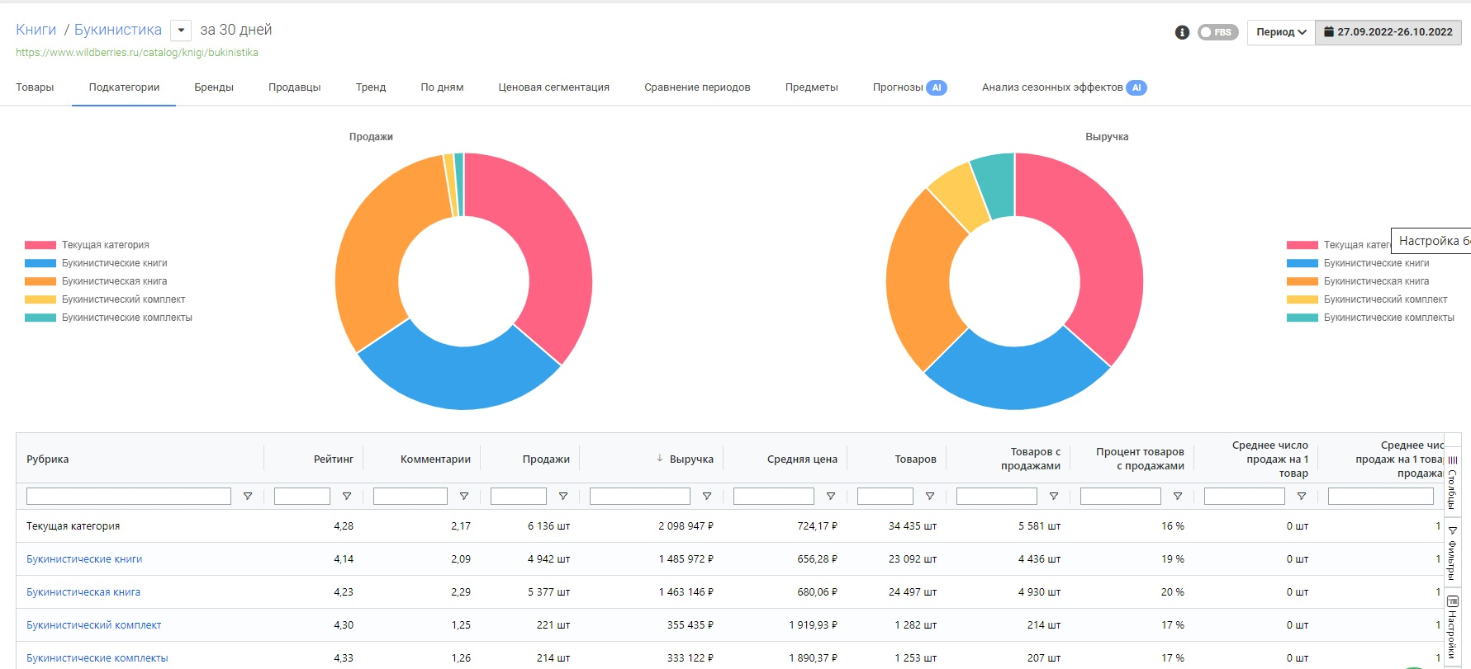Viewport: 1471px width, 669px height.
Task: Open filter funnel icon for Комментарии column
Action: click(463, 497)
